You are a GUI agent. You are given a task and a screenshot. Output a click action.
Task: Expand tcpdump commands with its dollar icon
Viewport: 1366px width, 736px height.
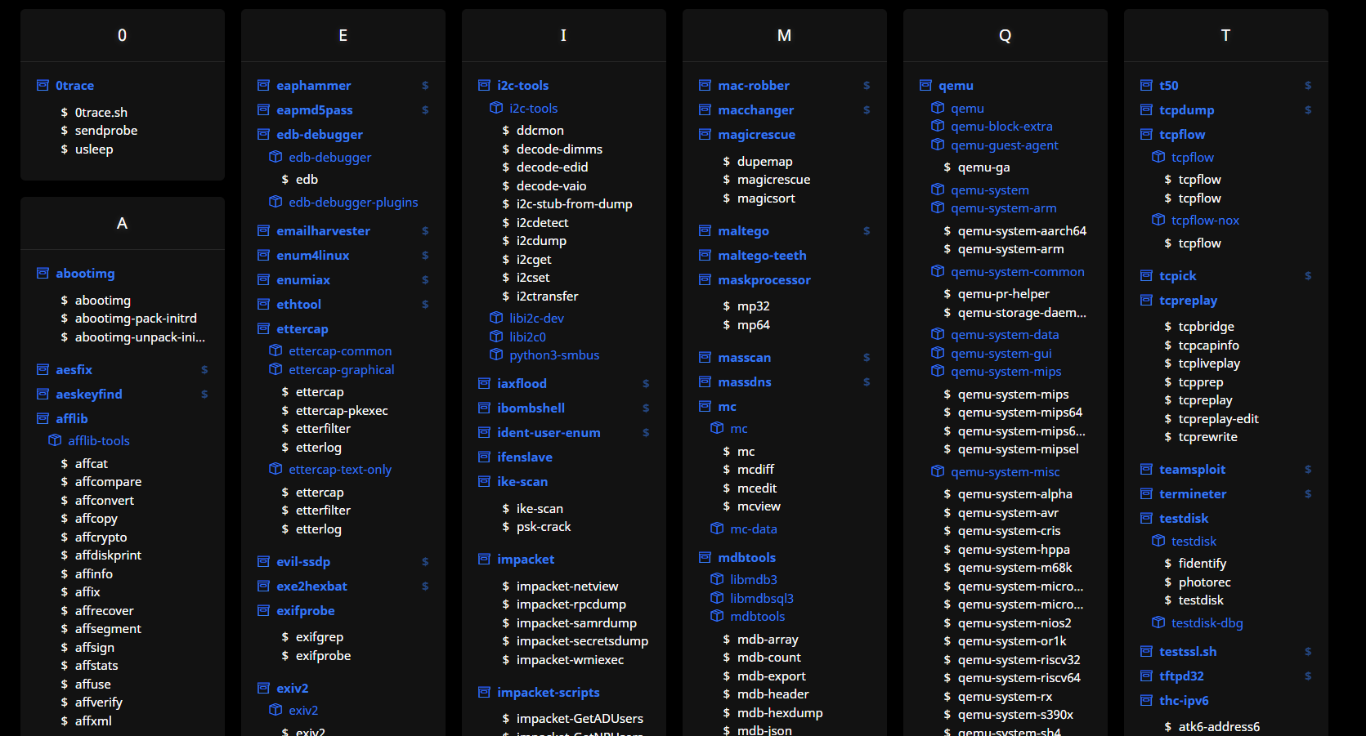[1308, 109]
